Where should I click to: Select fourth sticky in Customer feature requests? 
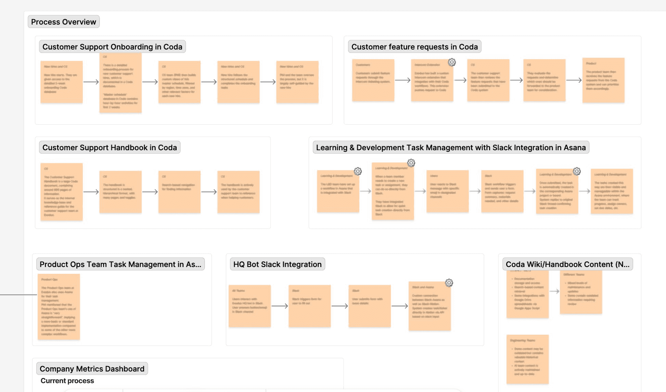point(545,80)
